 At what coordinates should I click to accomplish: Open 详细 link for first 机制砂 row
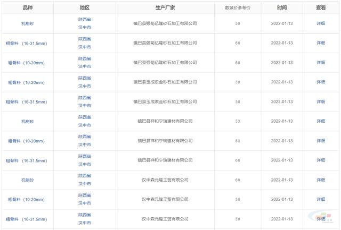coord(321,23)
